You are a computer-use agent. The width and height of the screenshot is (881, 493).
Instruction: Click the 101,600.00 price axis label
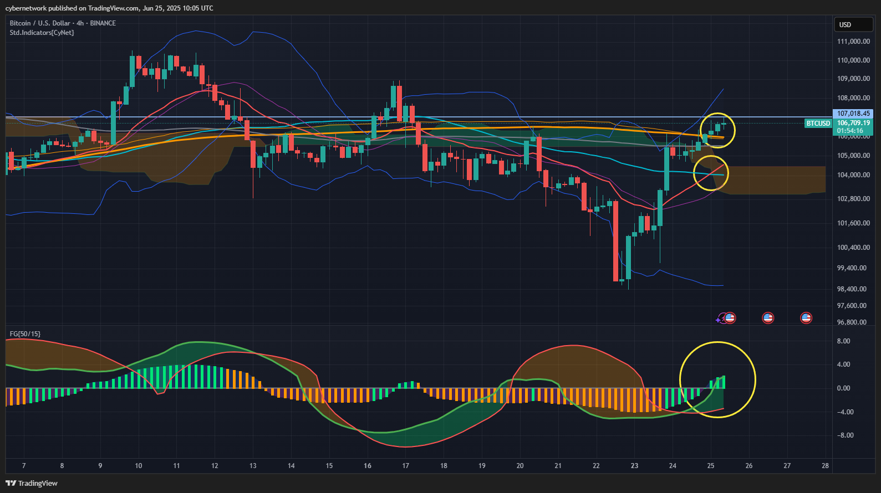[x=853, y=223]
